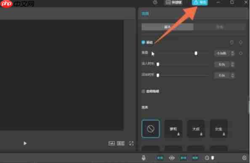Viewport: 250px width, 163px height.
Task: Click the round icon left of 快捷键
Action: 155,3
